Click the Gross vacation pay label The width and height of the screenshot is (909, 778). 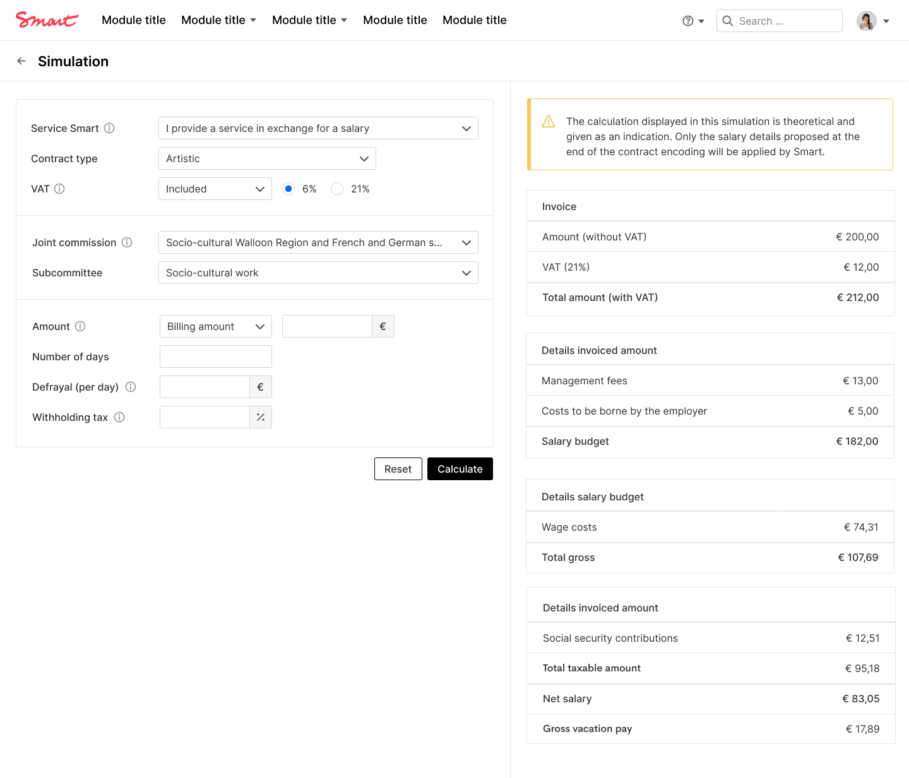587,729
